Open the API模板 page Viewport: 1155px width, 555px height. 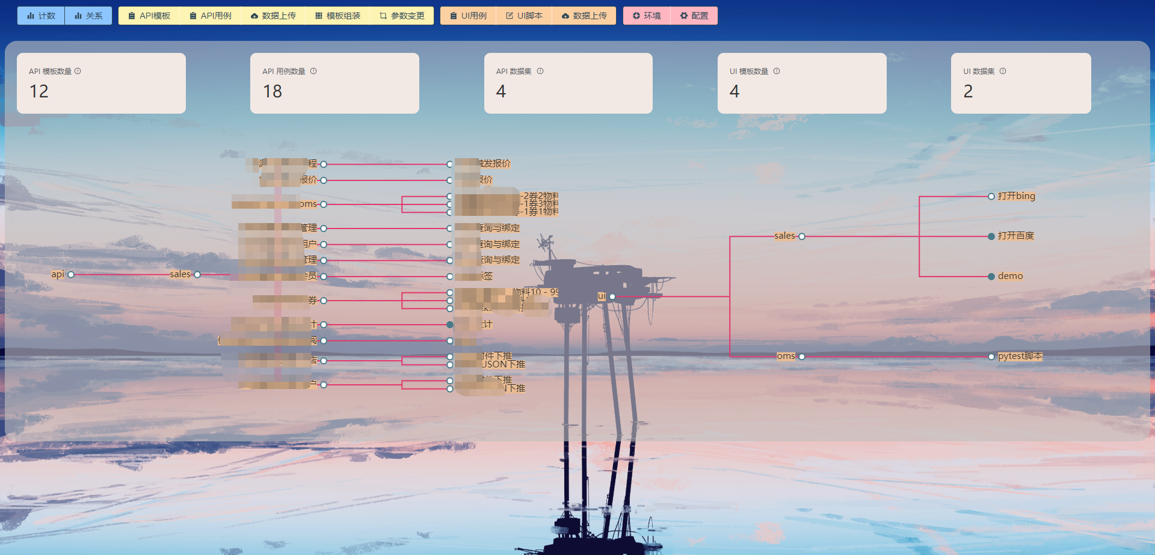pyautogui.click(x=149, y=16)
